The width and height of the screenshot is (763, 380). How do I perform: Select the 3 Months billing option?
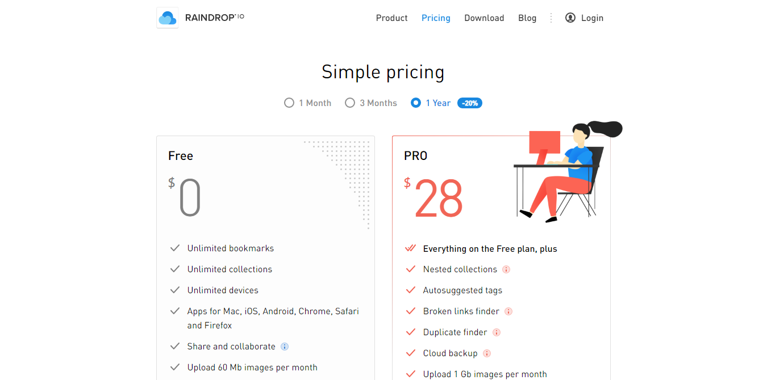pos(350,103)
